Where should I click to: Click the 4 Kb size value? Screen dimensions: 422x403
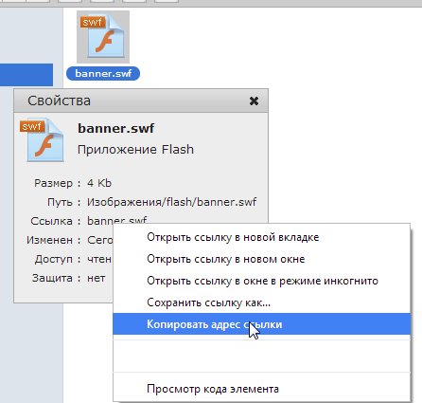(99, 183)
